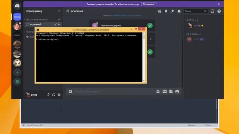Open edit channel gear on основной

tap(59, 24)
